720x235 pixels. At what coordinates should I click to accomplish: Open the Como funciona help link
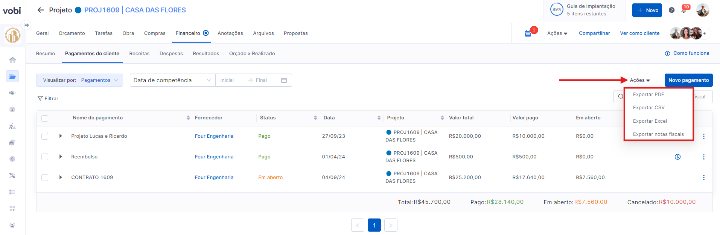pyautogui.click(x=687, y=53)
